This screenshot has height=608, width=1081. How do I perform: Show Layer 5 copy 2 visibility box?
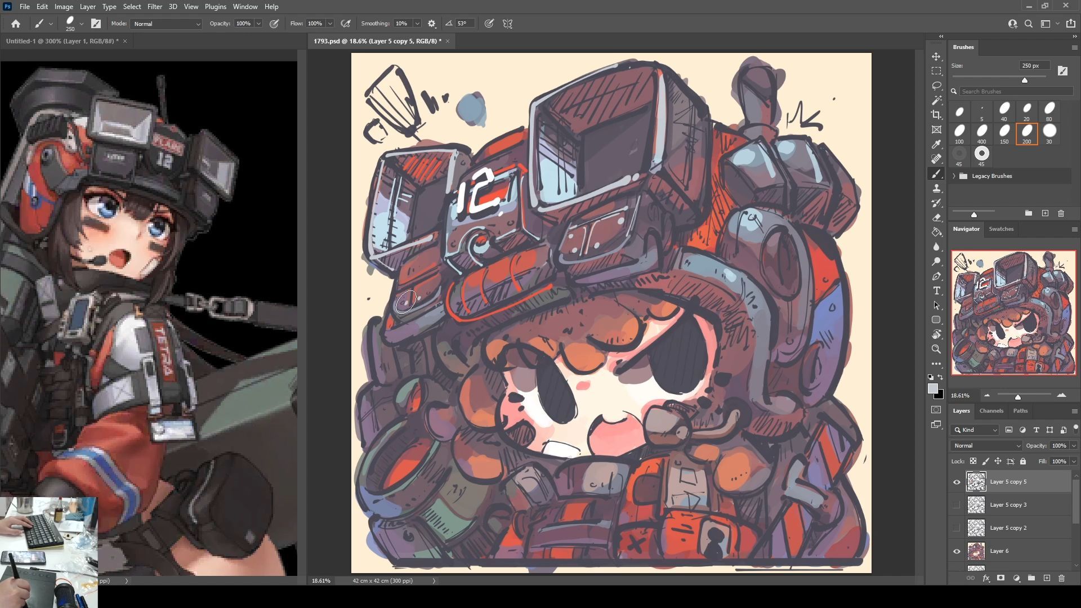click(x=957, y=528)
